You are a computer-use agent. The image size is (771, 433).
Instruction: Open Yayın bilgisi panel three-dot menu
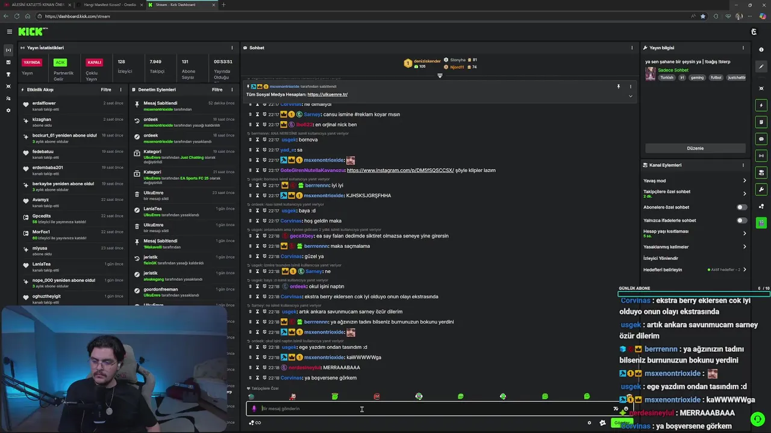(x=743, y=48)
